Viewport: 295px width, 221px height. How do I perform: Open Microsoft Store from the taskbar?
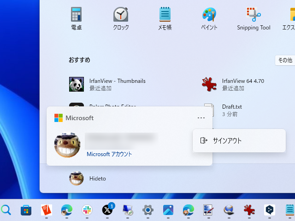(x=26, y=210)
